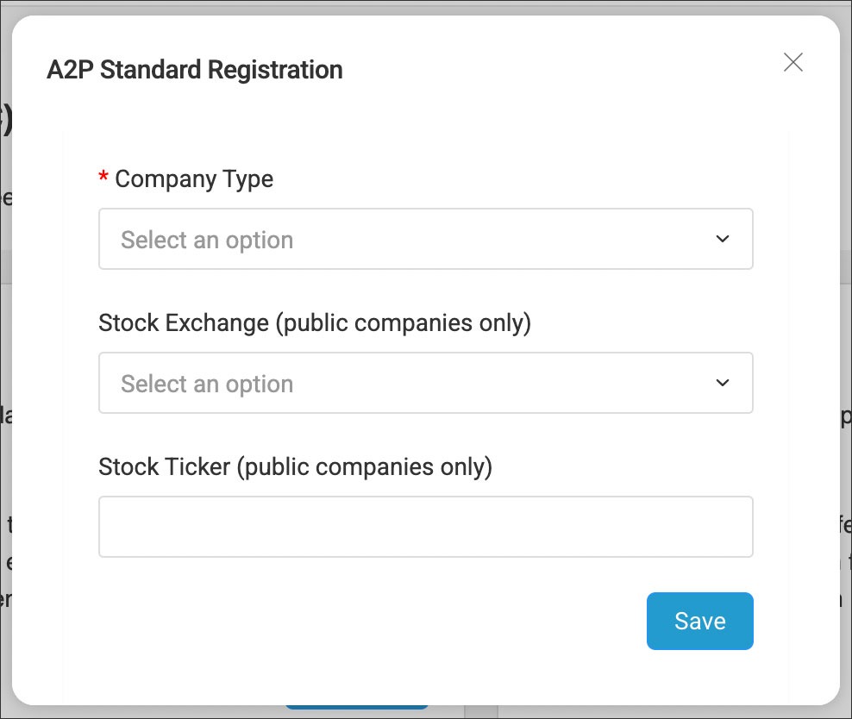Viewport: 852px width, 719px height.
Task: Click Company Type's 'Select an option' placeholder
Action: [207, 240]
